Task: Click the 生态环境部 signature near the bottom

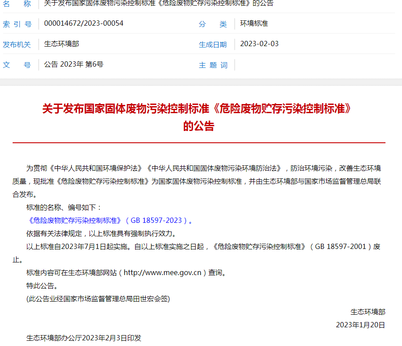Action: (x=366, y=311)
